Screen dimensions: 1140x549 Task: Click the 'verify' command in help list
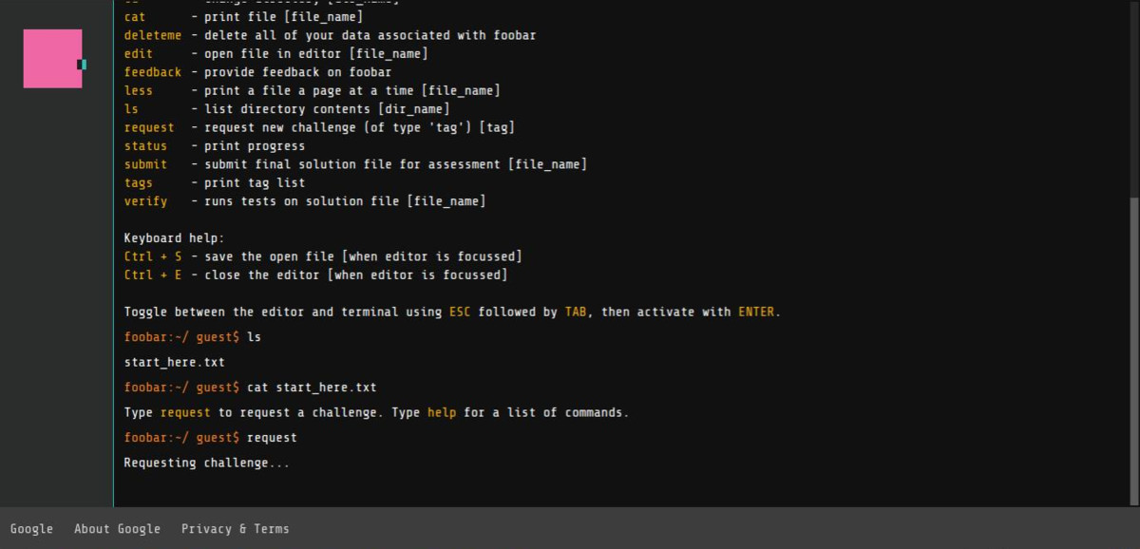145,201
